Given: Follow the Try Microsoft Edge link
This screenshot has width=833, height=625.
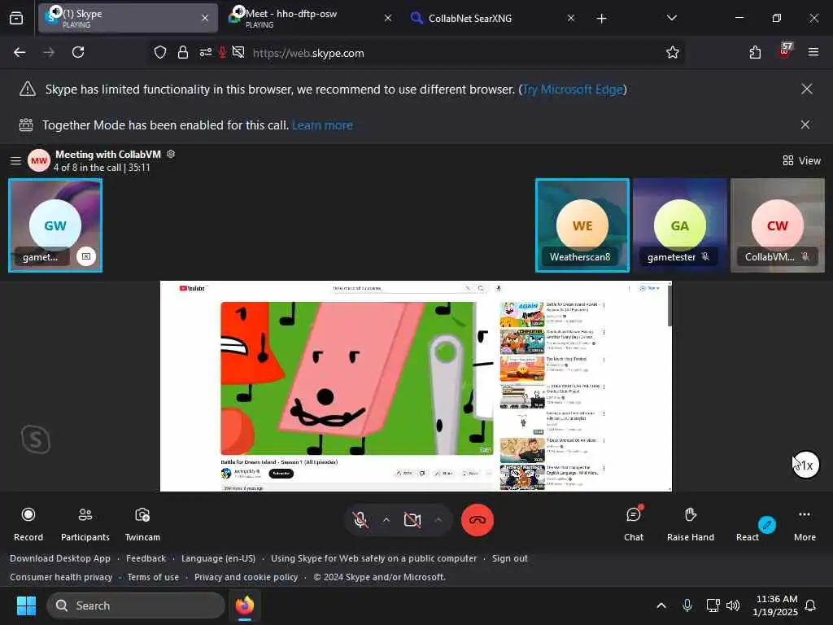Looking at the screenshot, I should point(573,90).
